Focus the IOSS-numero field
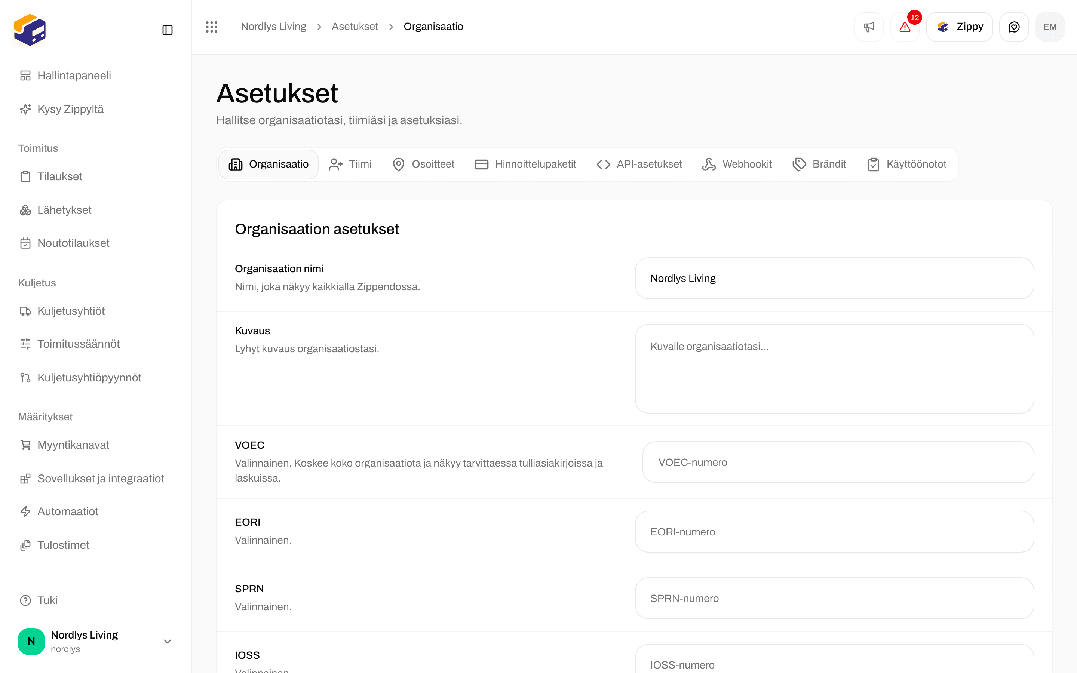 (834, 659)
